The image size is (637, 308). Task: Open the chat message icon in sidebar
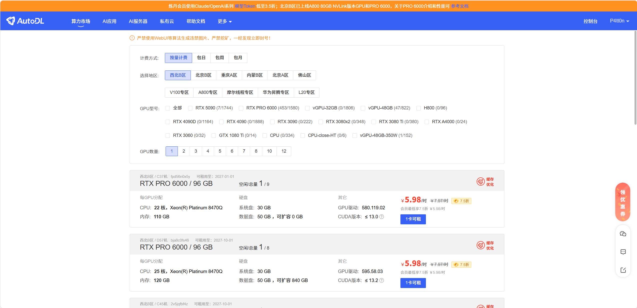[623, 252]
